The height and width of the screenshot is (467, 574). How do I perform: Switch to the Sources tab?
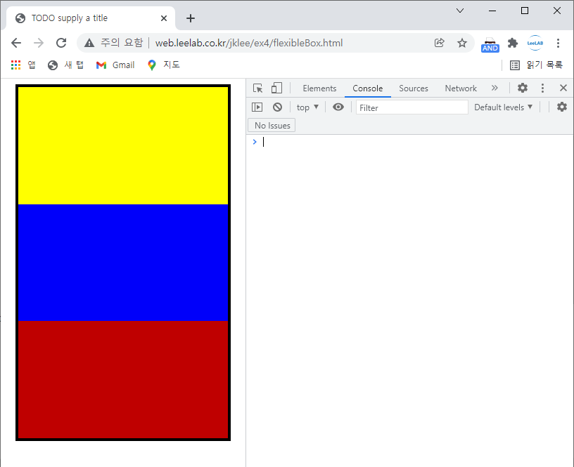click(x=414, y=88)
